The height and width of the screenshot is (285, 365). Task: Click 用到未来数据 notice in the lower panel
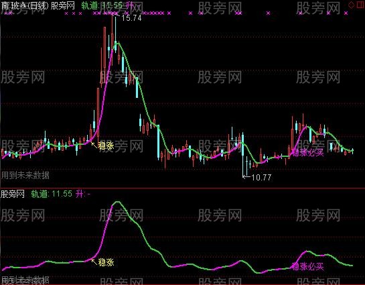tap(25, 280)
